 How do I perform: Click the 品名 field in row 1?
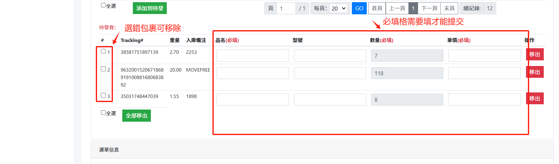(x=253, y=56)
